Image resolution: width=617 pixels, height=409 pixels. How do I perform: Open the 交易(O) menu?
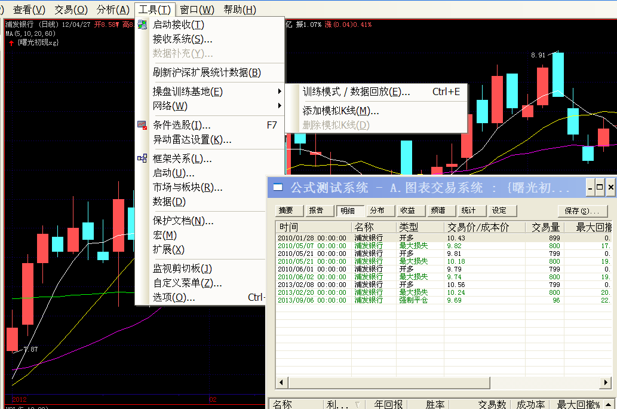(71, 10)
